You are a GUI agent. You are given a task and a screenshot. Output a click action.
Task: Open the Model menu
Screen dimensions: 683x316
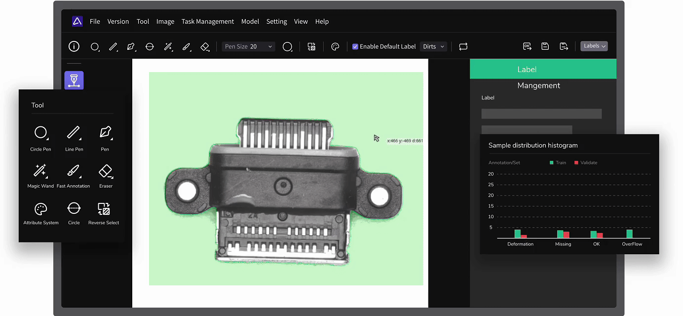(250, 22)
